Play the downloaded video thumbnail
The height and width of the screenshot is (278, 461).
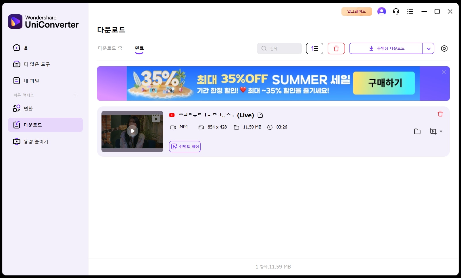click(x=132, y=131)
